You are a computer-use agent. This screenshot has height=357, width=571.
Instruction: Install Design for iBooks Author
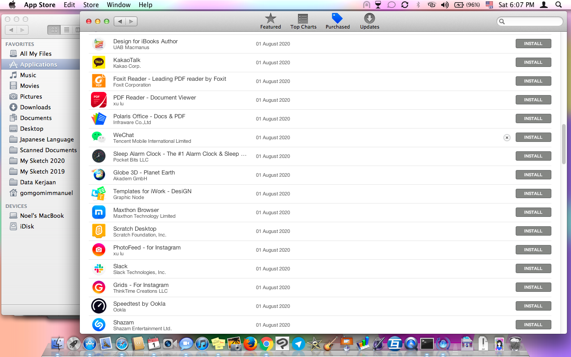(x=533, y=44)
